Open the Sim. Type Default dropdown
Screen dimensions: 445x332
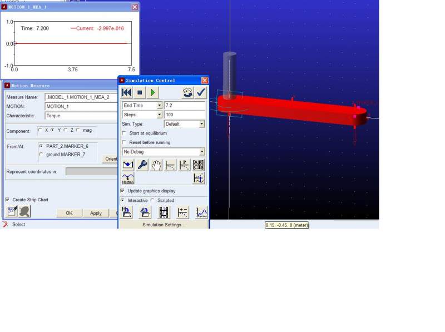click(x=202, y=124)
